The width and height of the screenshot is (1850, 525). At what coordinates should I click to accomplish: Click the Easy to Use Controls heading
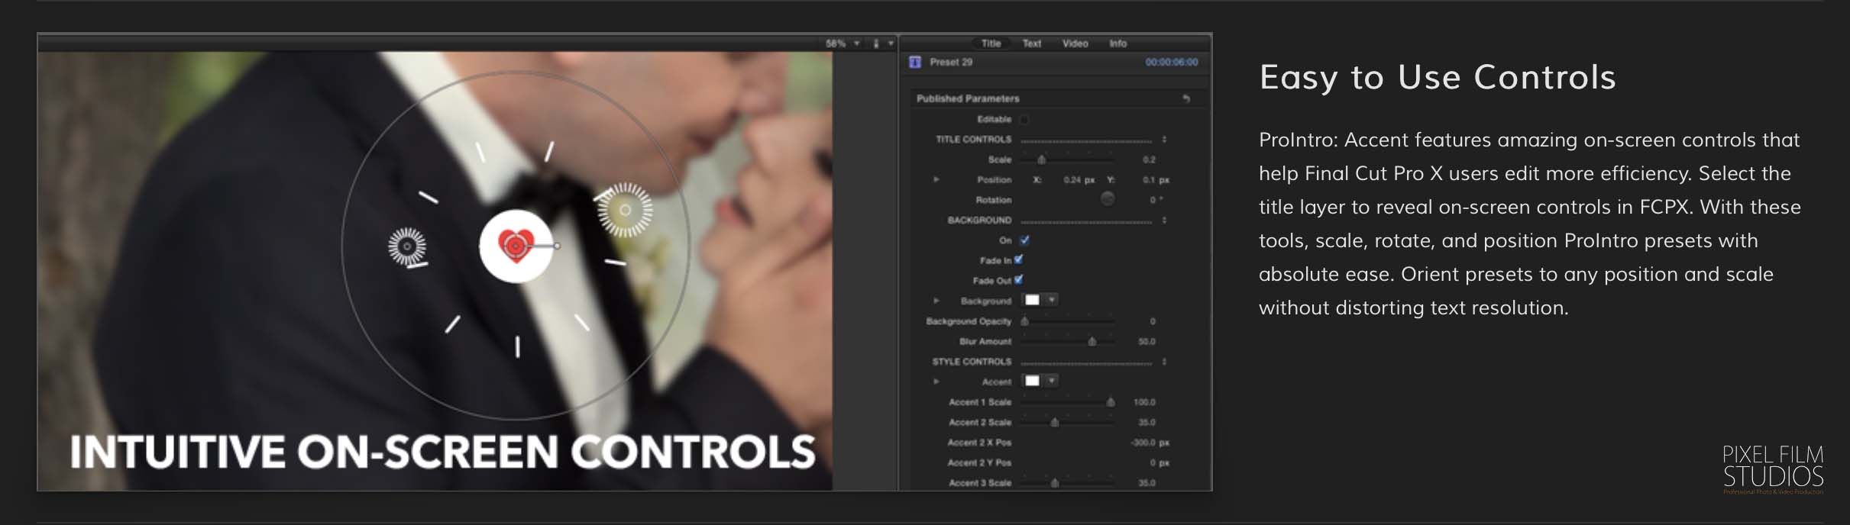1438,77
